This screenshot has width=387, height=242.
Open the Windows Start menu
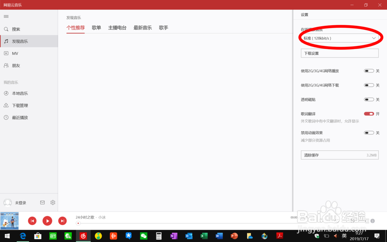click(x=7, y=236)
